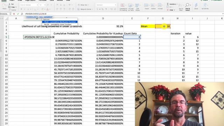Open the Page Layout ribbon tab
This screenshot has width=224, height=126.
[x=30, y=0]
